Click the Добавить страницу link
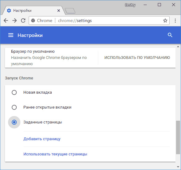This screenshot has width=181, height=170. [42, 139]
